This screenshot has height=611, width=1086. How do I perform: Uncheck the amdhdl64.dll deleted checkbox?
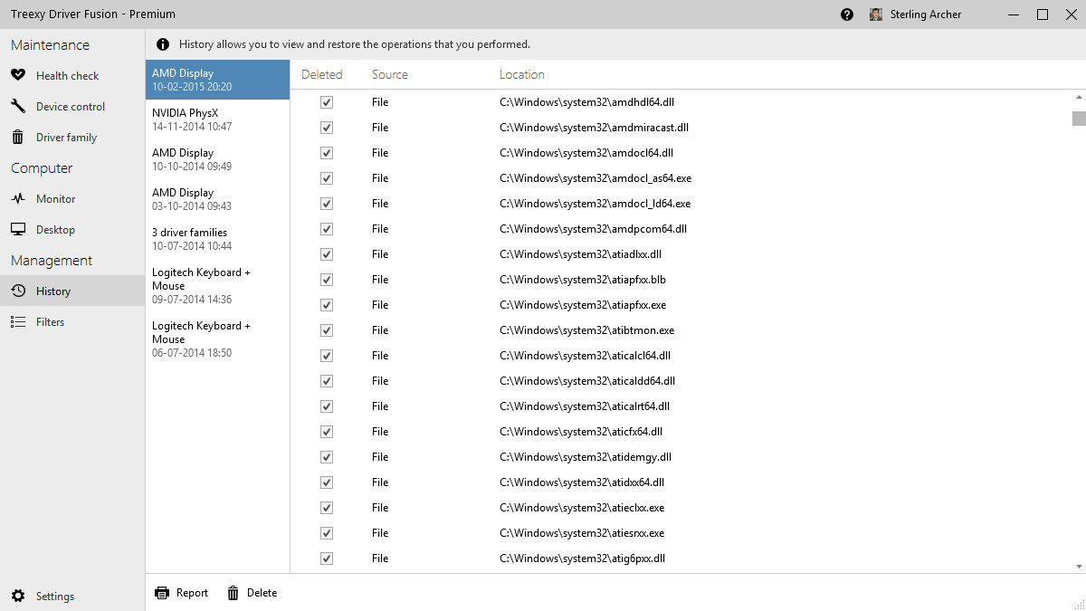click(327, 102)
